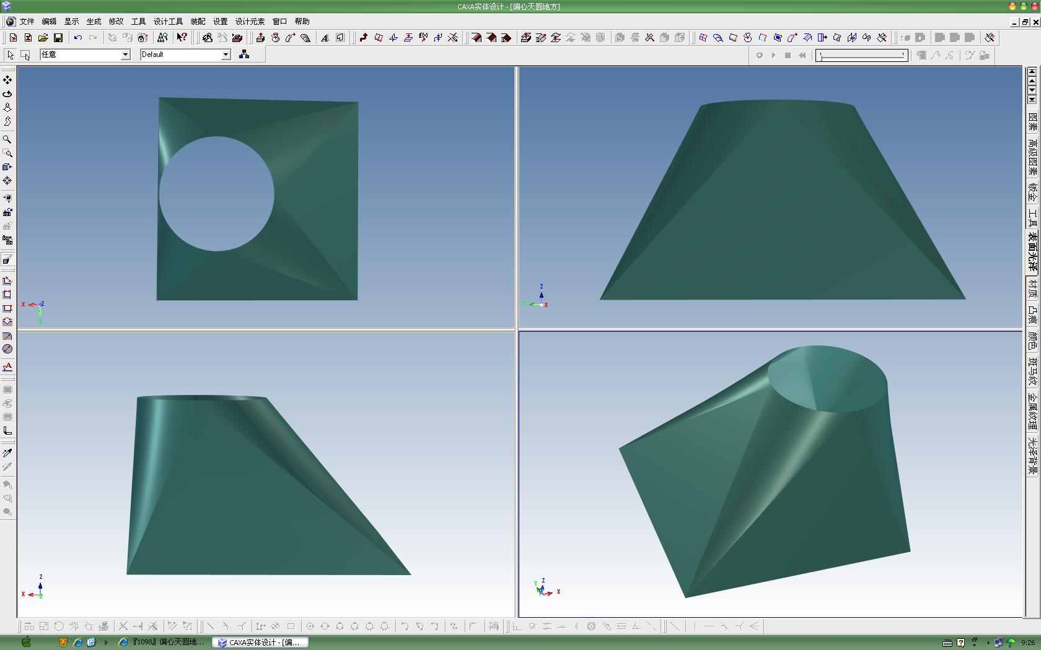The image size is (1041, 650).
Task: Rewind the animation
Action: pyautogui.click(x=802, y=55)
